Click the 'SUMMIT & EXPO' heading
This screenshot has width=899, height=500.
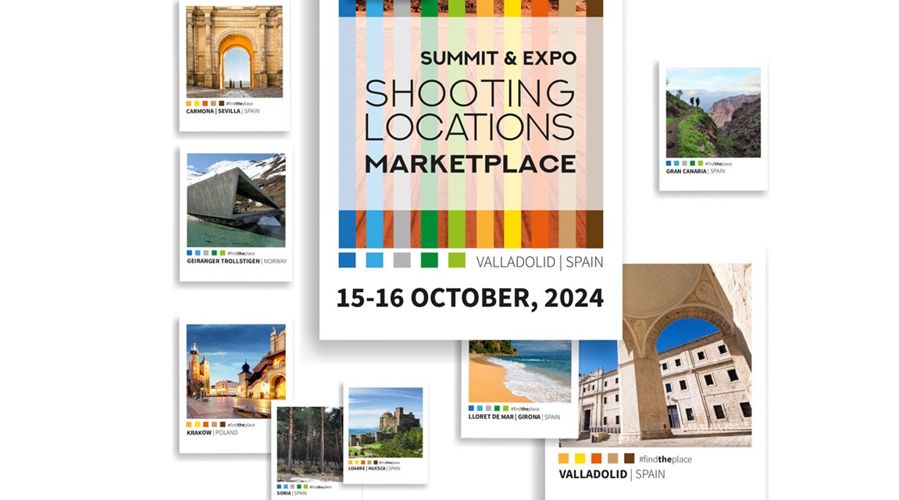coord(498,58)
